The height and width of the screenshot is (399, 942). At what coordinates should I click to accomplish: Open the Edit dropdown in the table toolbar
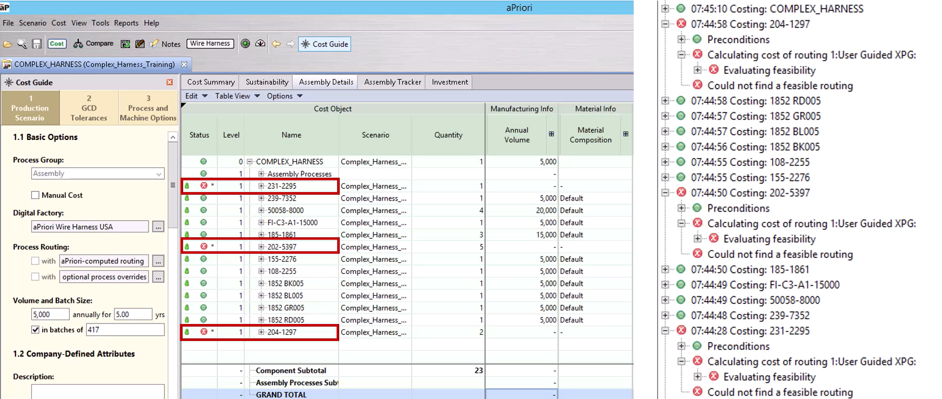[x=196, y=96]
